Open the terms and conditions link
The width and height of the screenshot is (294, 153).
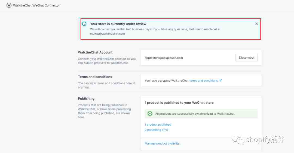coord(204,81)
